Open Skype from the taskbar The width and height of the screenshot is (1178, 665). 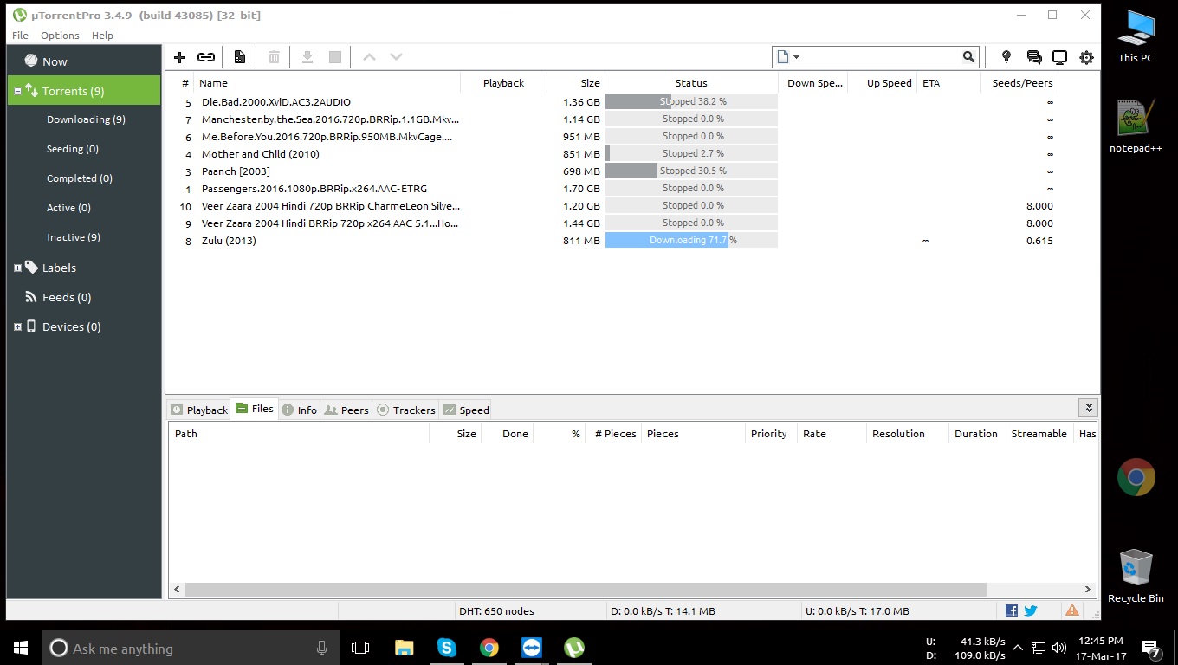[x=446, y=648]
